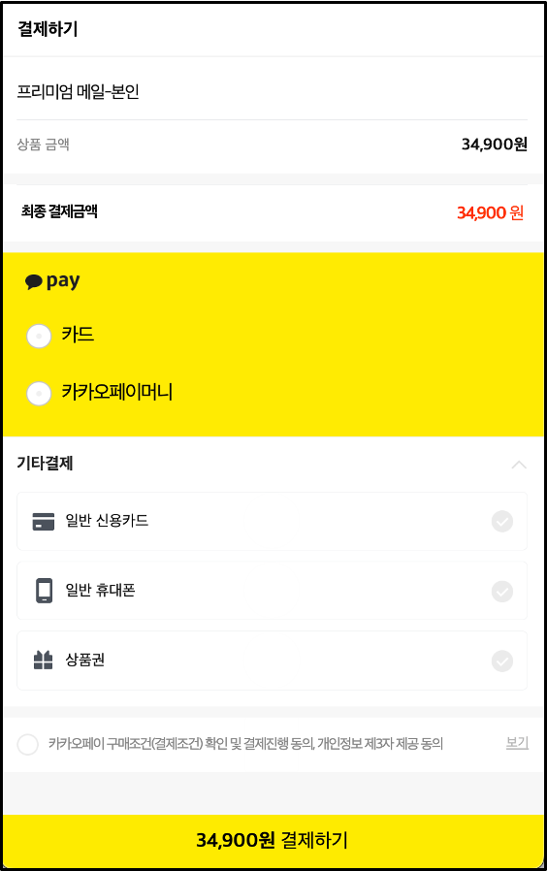Tick the checkmark circle for 일반 신용카드
Image resolution: width=547 pixels, height=871 pixels.
(x=502, y=521)
